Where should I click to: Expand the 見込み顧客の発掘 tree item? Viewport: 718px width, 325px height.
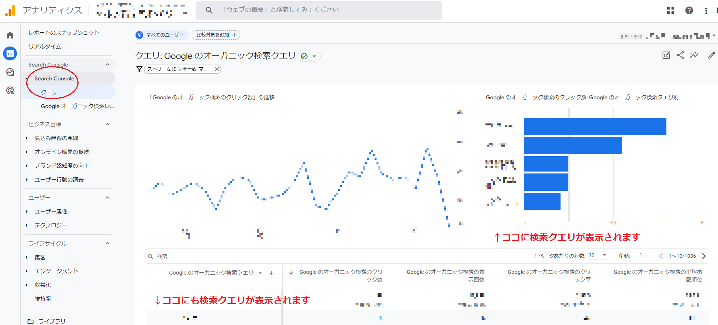point(27,138)
